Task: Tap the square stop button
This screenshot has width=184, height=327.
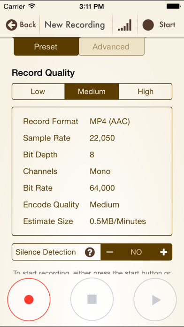Action: click(x=92, y=299)
